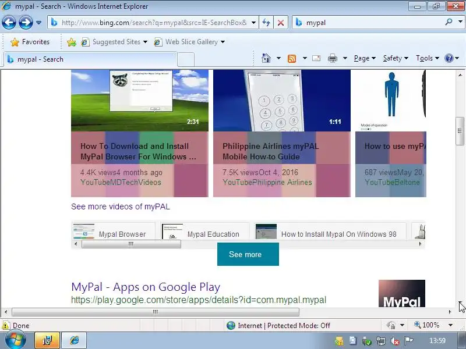Select the mypal - Search tab
Viewport: 466px width, 349px height.
90,59
